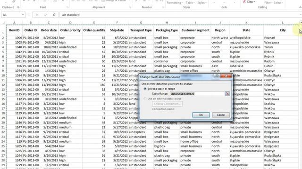The height and width of the screenshot is (169, 302).
Task: Click the 'Customer segment' header cell
Action: click(195, 30)
